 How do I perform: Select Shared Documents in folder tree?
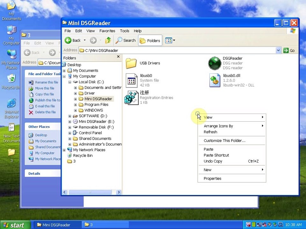[95, 138]
